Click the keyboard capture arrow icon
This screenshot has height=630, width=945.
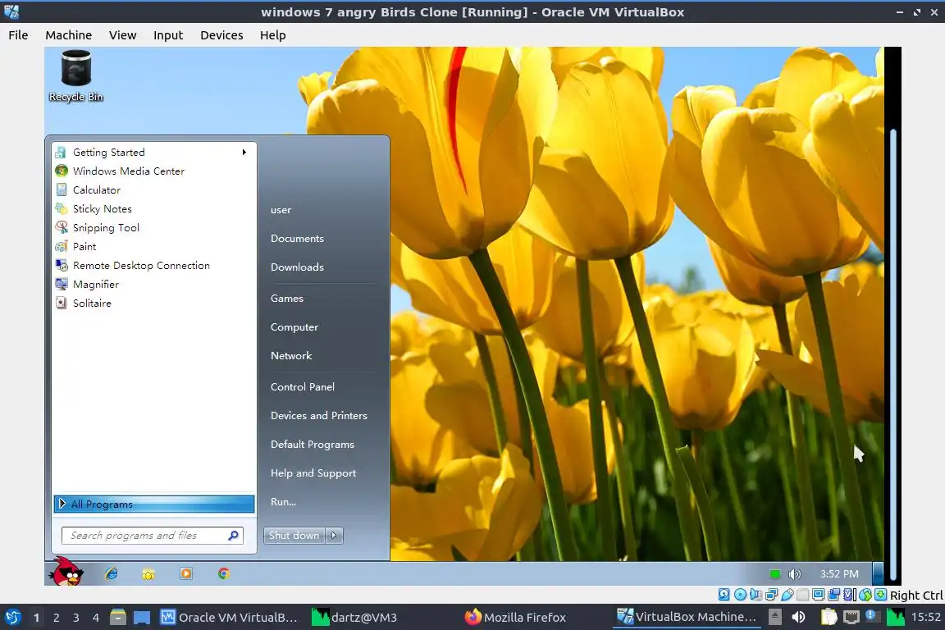coord(880,595)
